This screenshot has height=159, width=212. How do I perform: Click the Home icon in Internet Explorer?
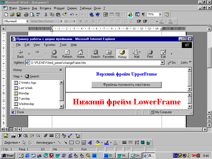(81, 54)
